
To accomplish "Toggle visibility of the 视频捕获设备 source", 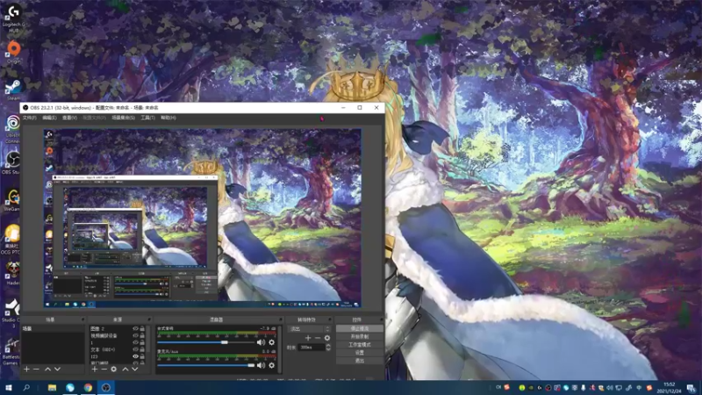I will [135, 335].
